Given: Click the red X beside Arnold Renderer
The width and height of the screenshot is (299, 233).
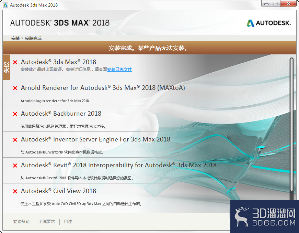Looking at the screenshot, I should (15, 88).
